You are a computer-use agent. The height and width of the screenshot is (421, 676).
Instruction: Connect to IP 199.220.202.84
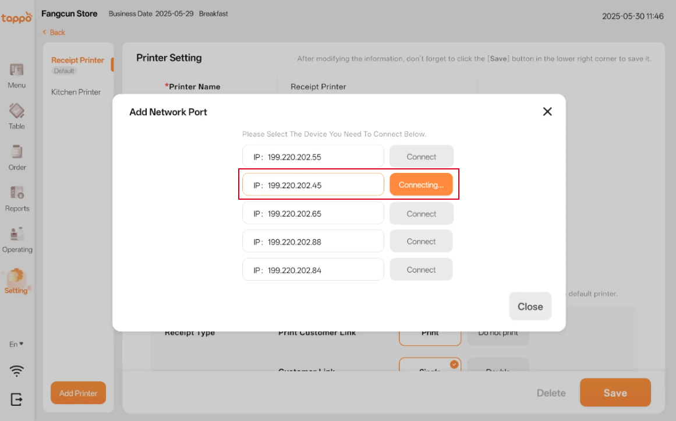421,270
